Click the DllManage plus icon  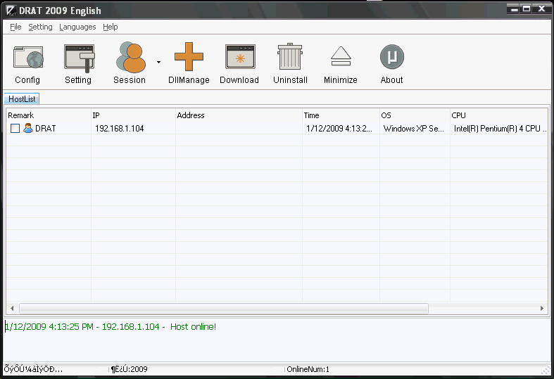click(x=189, y=58)
